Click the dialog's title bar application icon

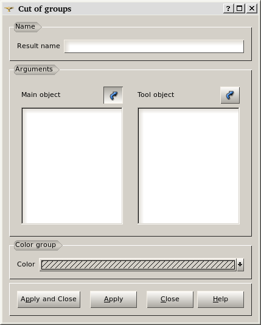[x=9, y=9]
